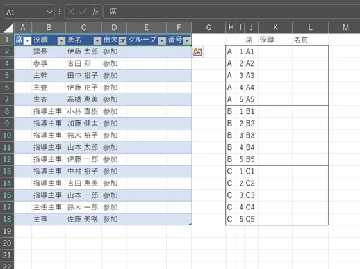
Task: Click the 参加 cell in row 18
Action: (x=114, y=219)
